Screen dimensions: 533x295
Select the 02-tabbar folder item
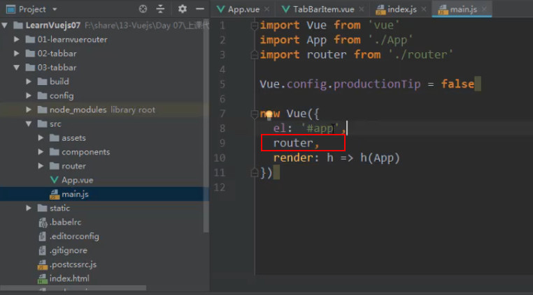(57, 53)
